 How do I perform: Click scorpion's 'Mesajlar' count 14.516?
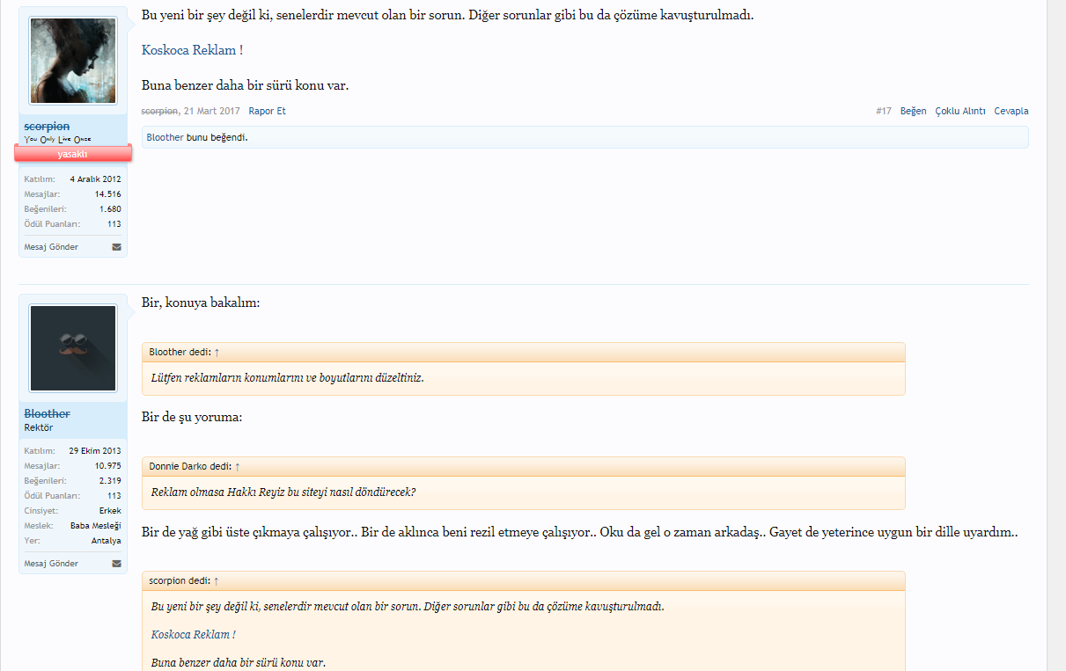(108, 193)
